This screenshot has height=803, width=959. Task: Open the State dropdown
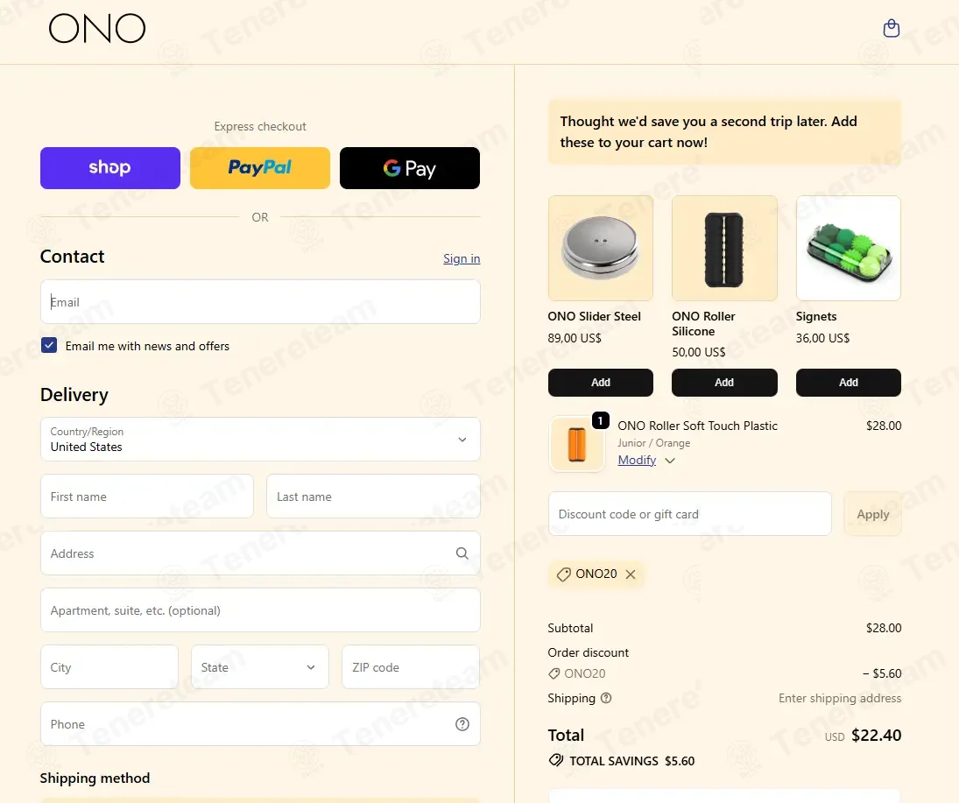(x=260, y=667)
